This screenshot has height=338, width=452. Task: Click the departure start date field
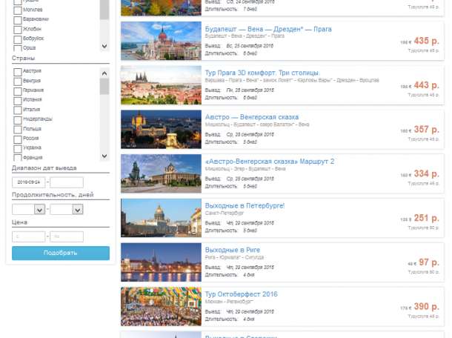29,182
